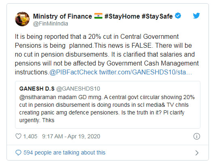This screenshot has height=165, width=217.
Task: Click the Twitter bird logo icon
Action: [x=196, y=16]
